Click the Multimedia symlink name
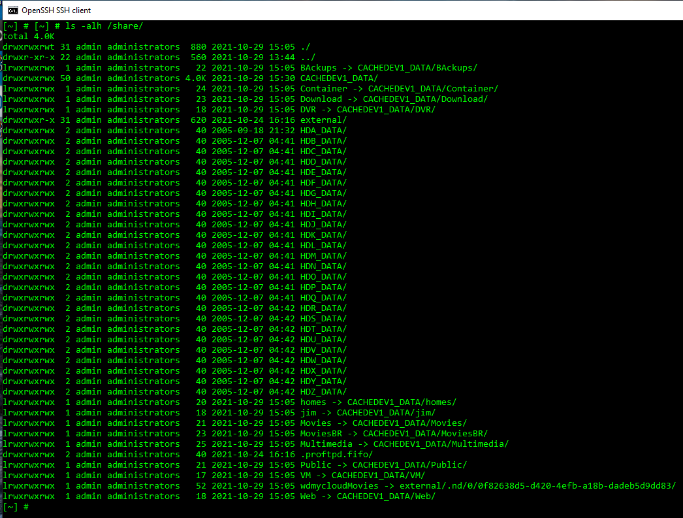This screenshot has height=518, width=683. pos(326,444)
